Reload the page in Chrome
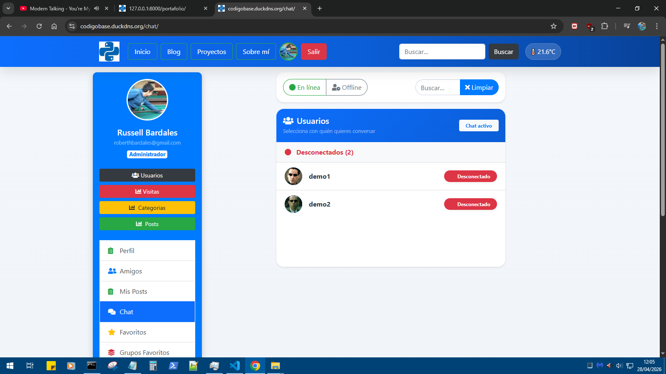Image resolution: width=666 pixels, height=374 pixels. coord(39,26)
